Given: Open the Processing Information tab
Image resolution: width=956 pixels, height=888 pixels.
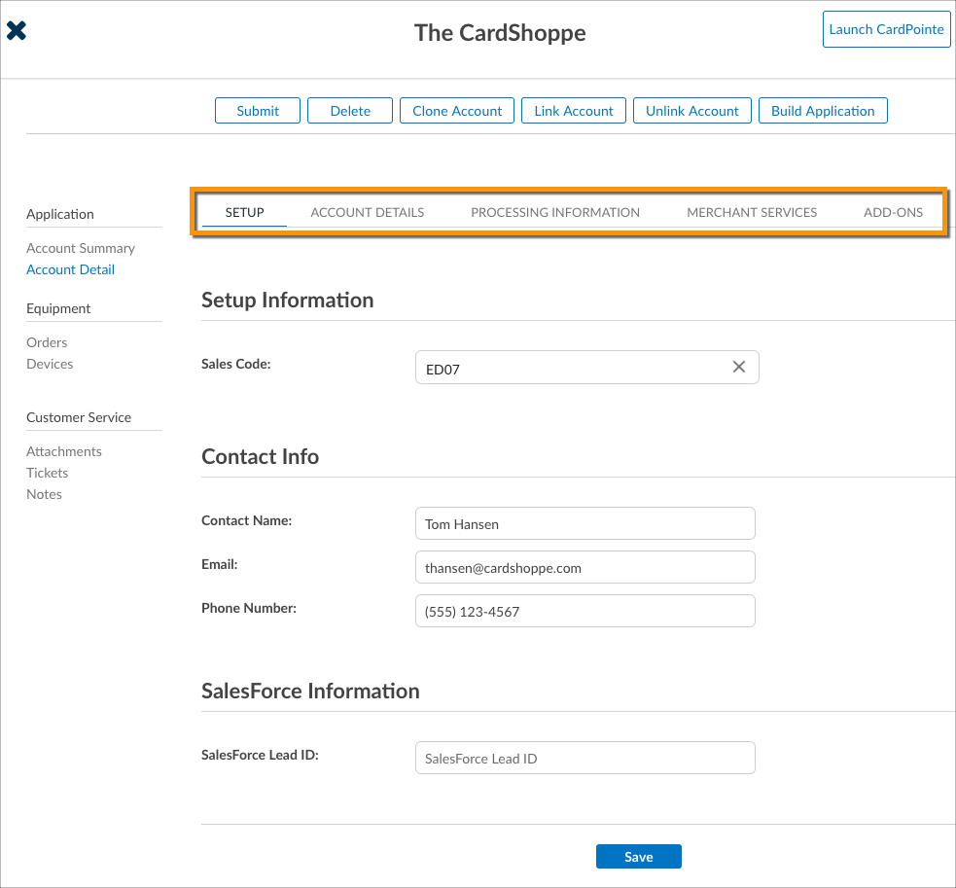Looking at the screenshot, I should coord(555,212).
